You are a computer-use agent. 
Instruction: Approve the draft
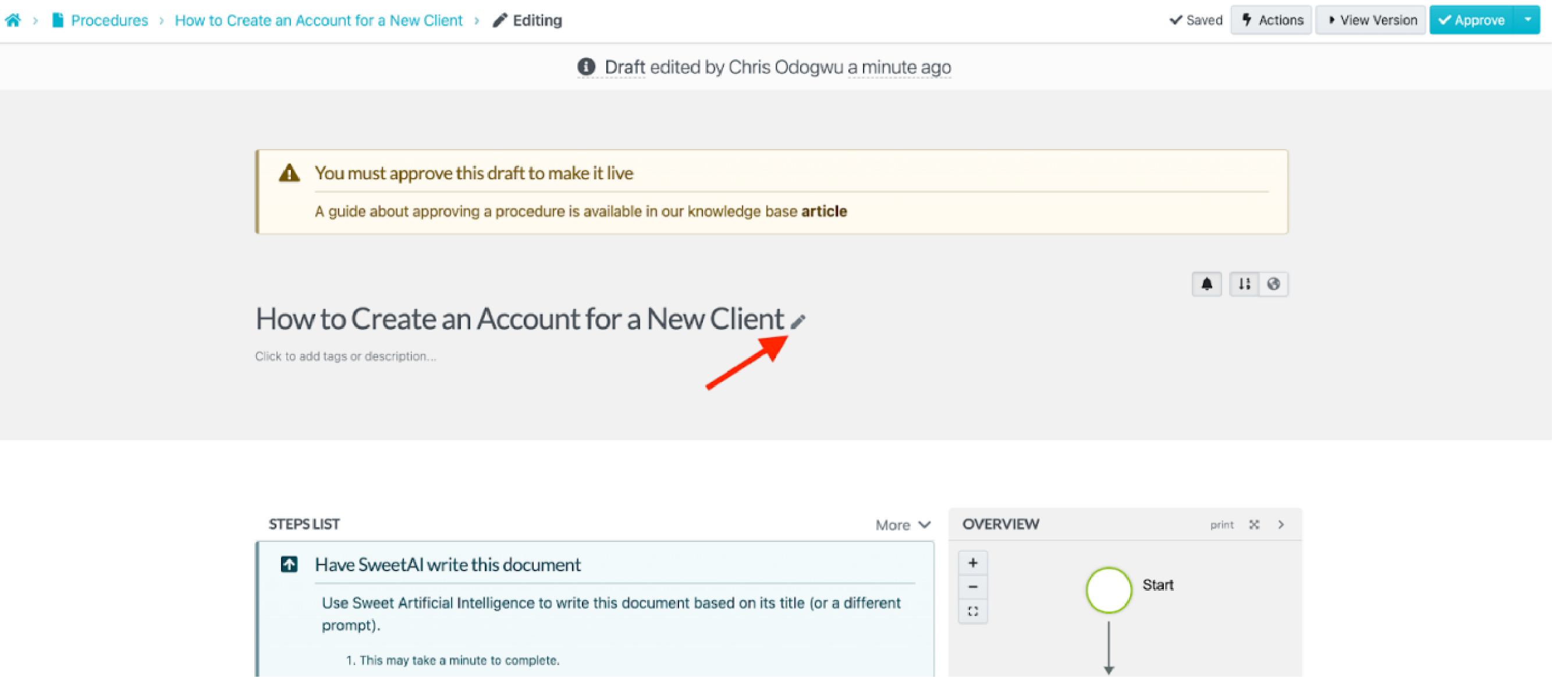1472,20
